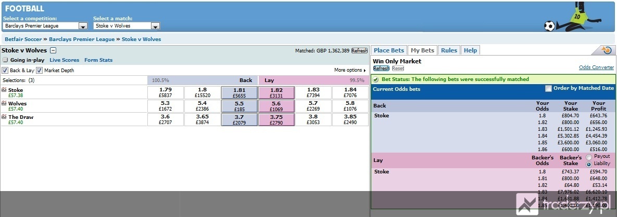This screenshot has height=217, width=617.
Task: Open the Rules tab
Action: point(449,50)
